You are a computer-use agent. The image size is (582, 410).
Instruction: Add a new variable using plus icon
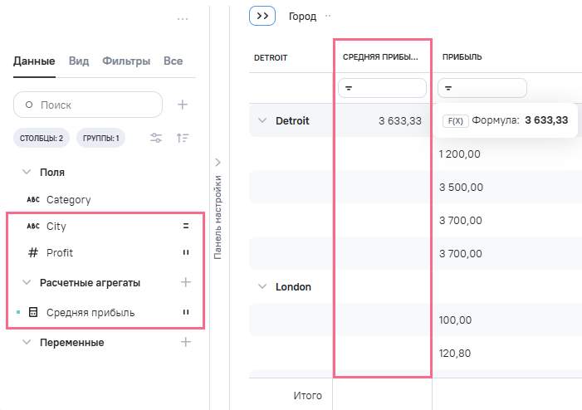[186, 342]
